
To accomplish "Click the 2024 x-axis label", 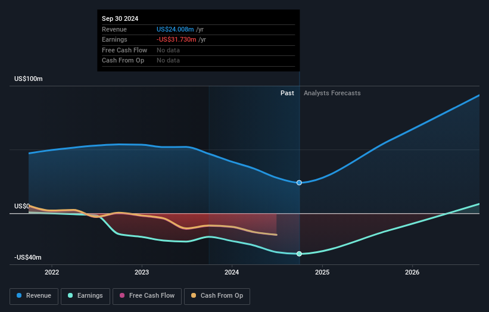I will [232, 272].
